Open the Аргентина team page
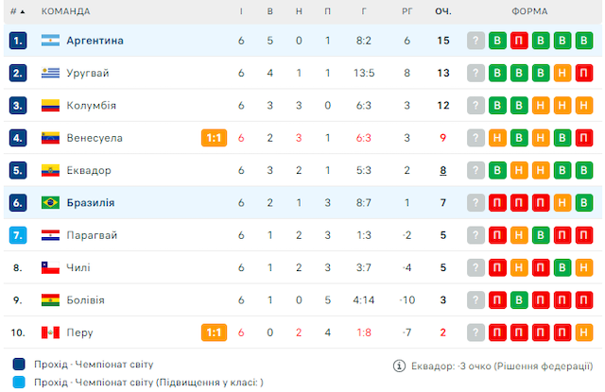This screenshot has width=605, height=392. tap(95, 41)
